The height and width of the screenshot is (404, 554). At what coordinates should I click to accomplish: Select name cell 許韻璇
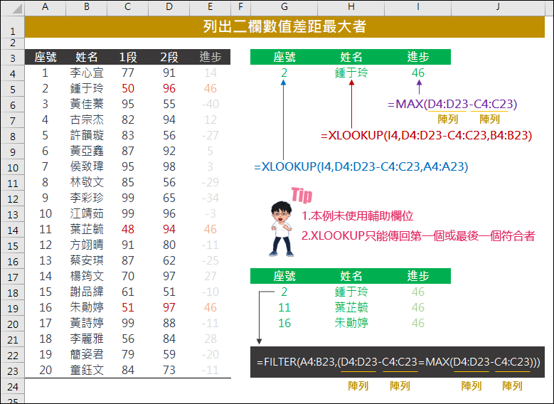(87, 135)
